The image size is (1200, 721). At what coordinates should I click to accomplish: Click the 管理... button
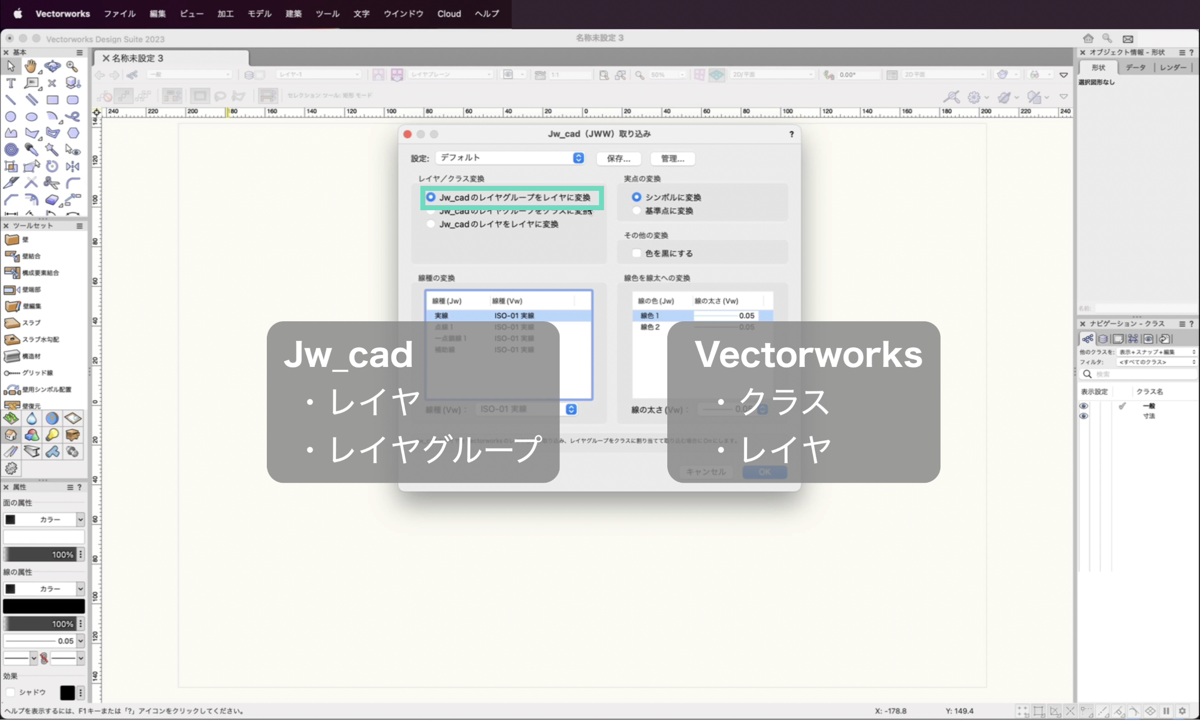[673, 159]
